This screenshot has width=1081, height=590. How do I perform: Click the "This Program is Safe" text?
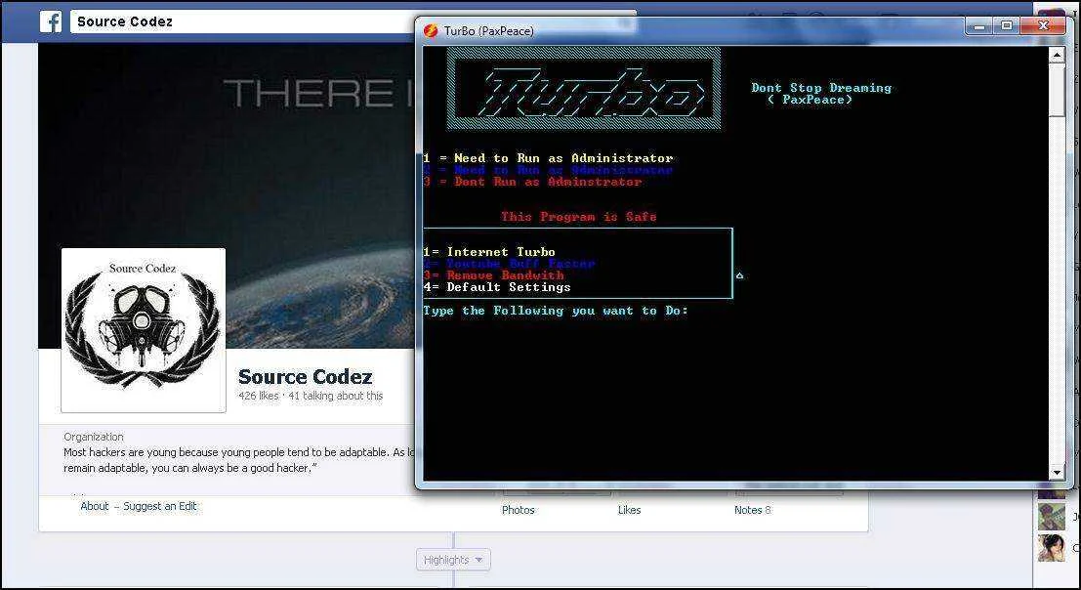(578, 217)
